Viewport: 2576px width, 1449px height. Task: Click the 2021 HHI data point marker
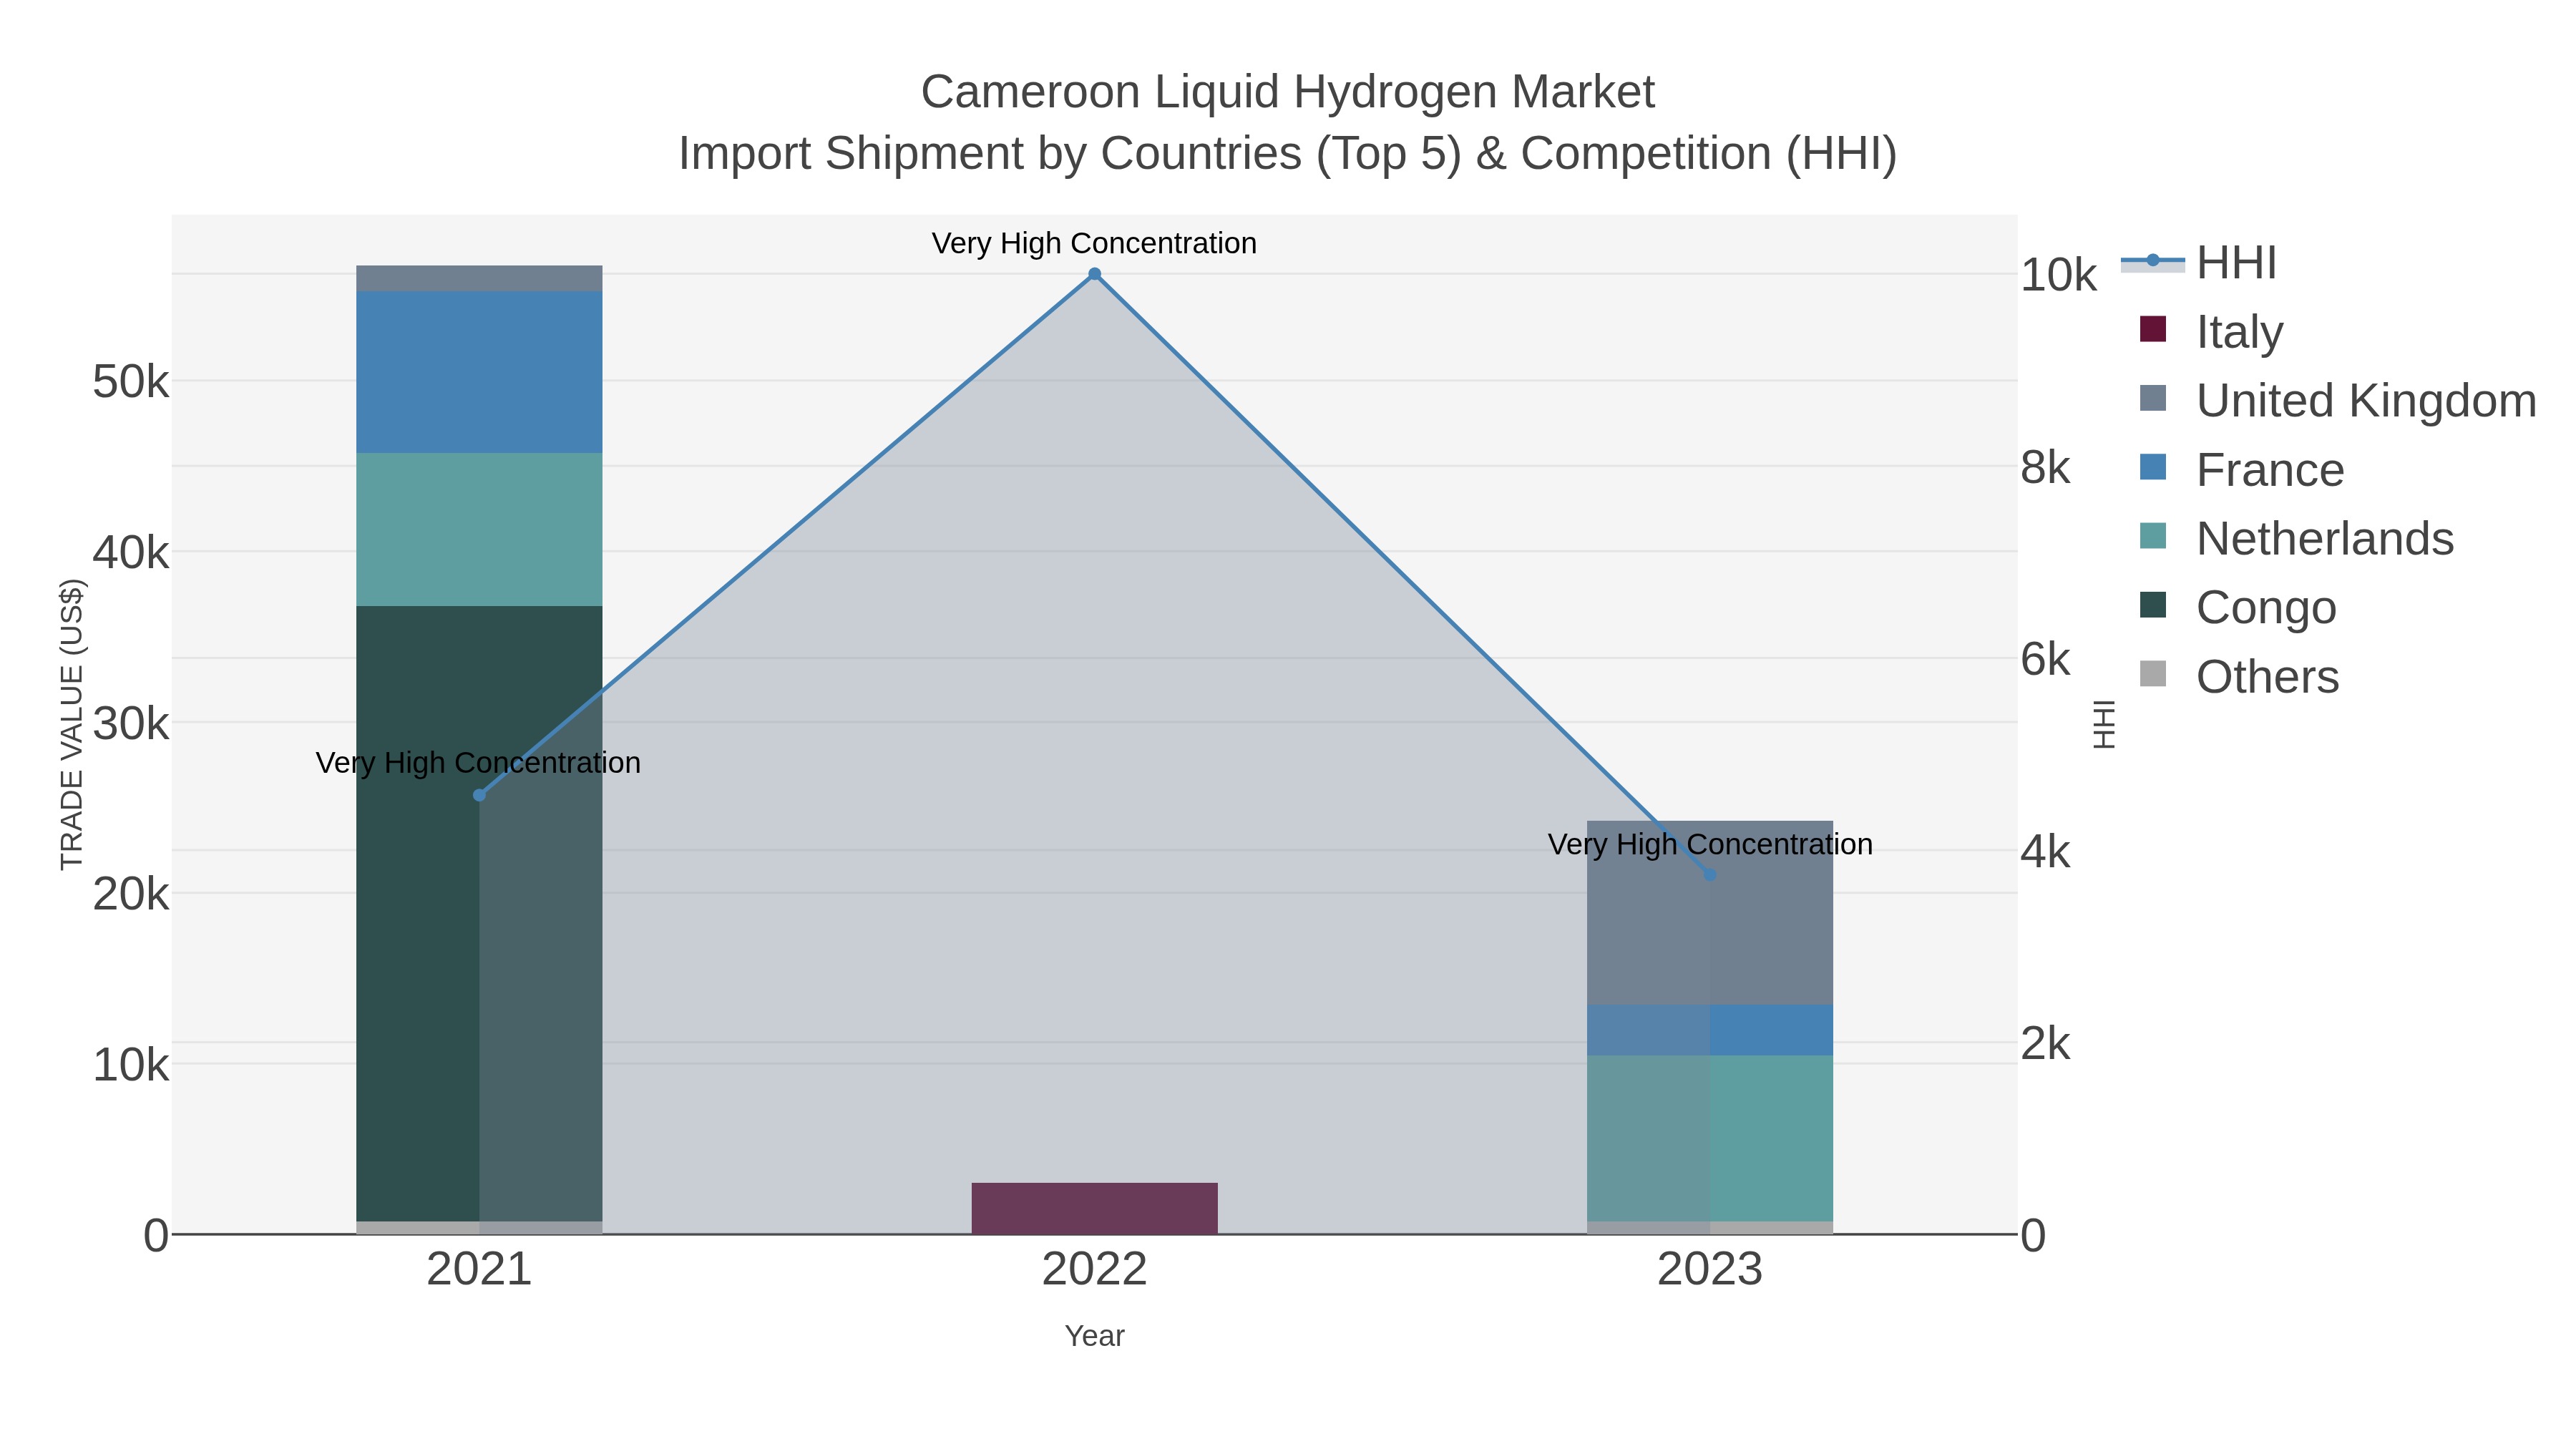[x=479, y=795]
